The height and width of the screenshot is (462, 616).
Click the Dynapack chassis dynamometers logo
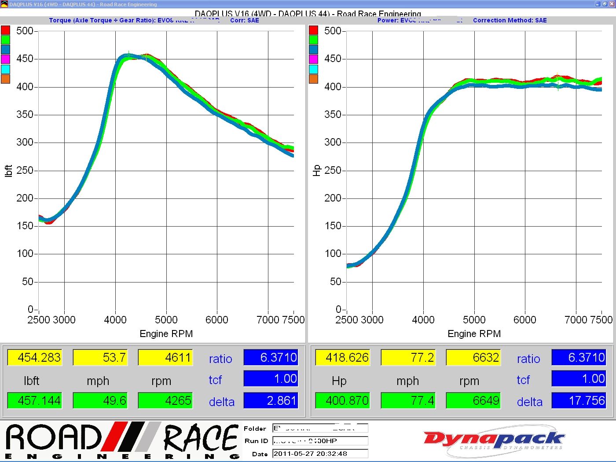point(494,440)
